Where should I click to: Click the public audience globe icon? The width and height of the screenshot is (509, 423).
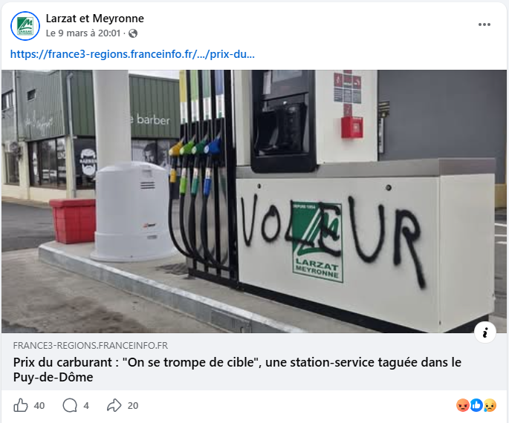coord(133,33)
